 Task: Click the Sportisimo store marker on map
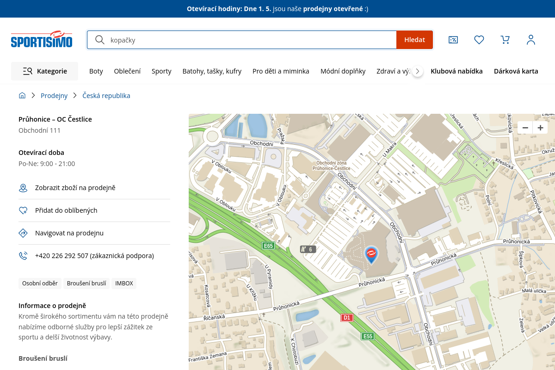[371, 254]
